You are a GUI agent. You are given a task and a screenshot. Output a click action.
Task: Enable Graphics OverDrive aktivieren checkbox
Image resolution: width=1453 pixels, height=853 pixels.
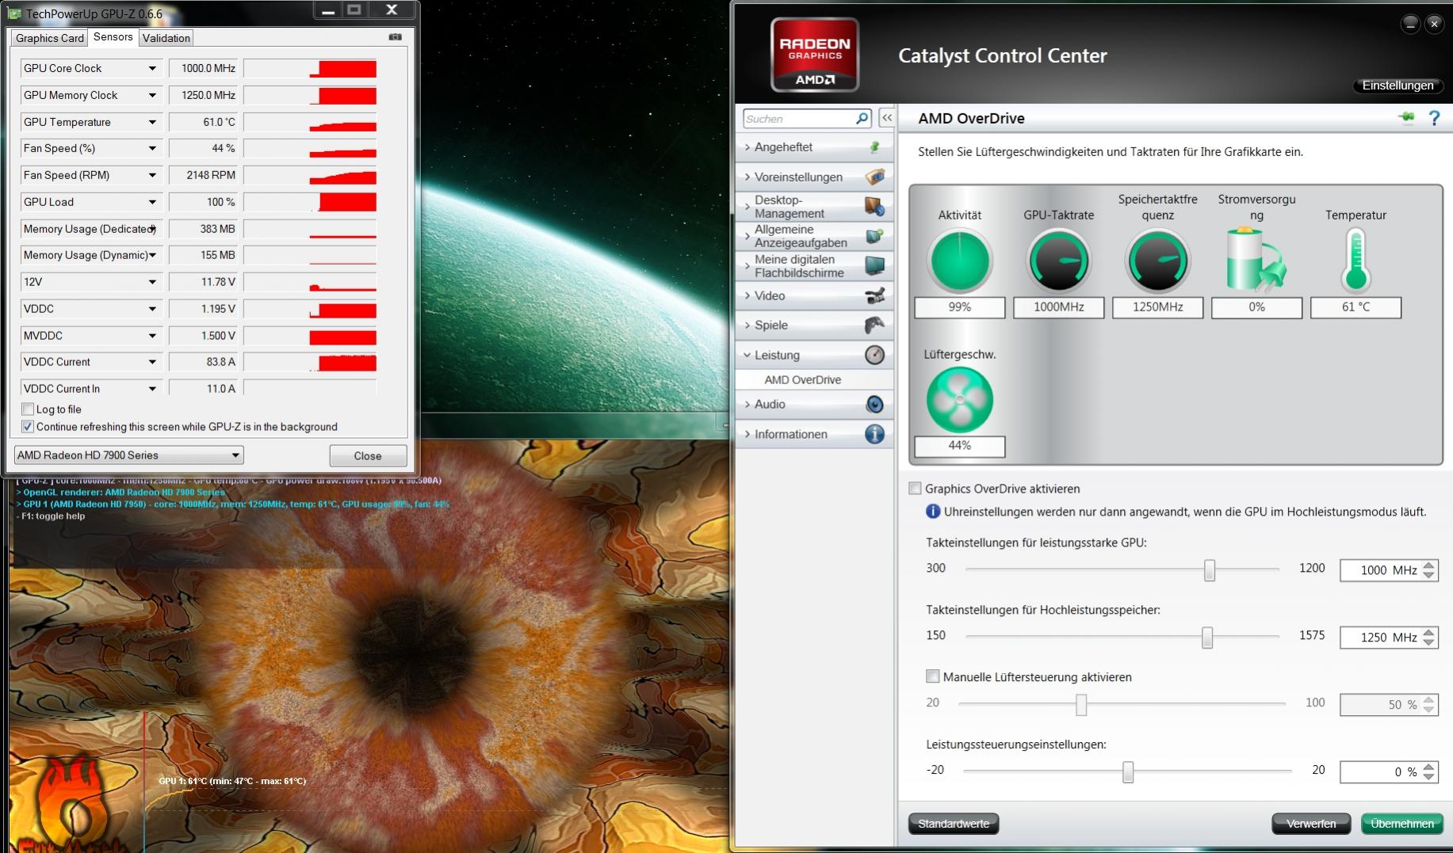915,489
